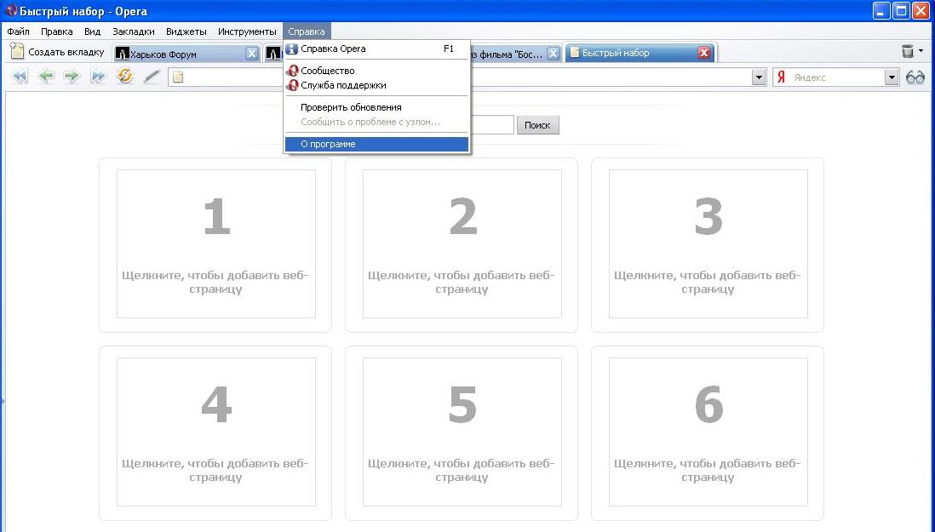
Task: Click the glasses view icon
Action: (915, 77)
